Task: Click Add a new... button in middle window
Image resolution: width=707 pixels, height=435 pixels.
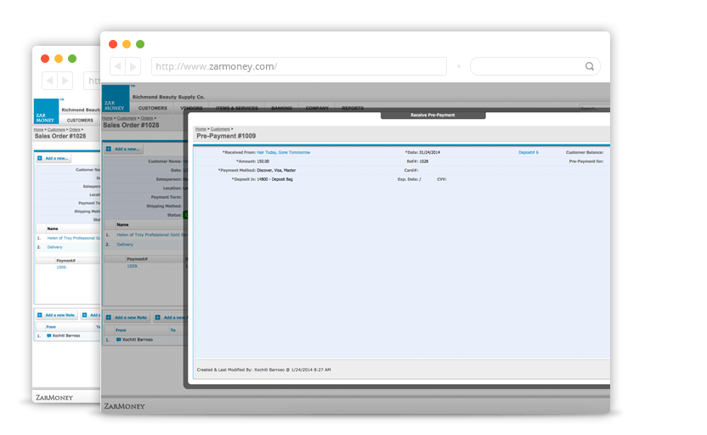Action: tap(123, 149)
